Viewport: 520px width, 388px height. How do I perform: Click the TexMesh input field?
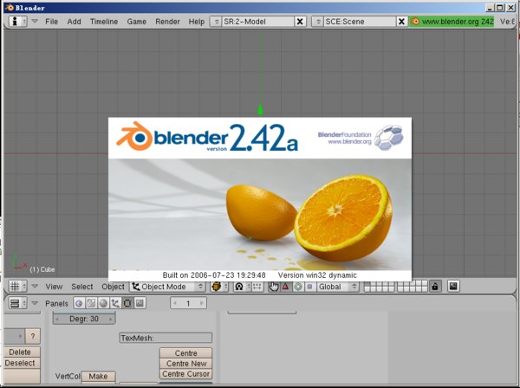[x=166, y=338]
